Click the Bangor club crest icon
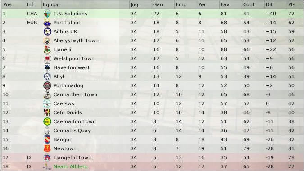304x171 pixels. point(47,139)
